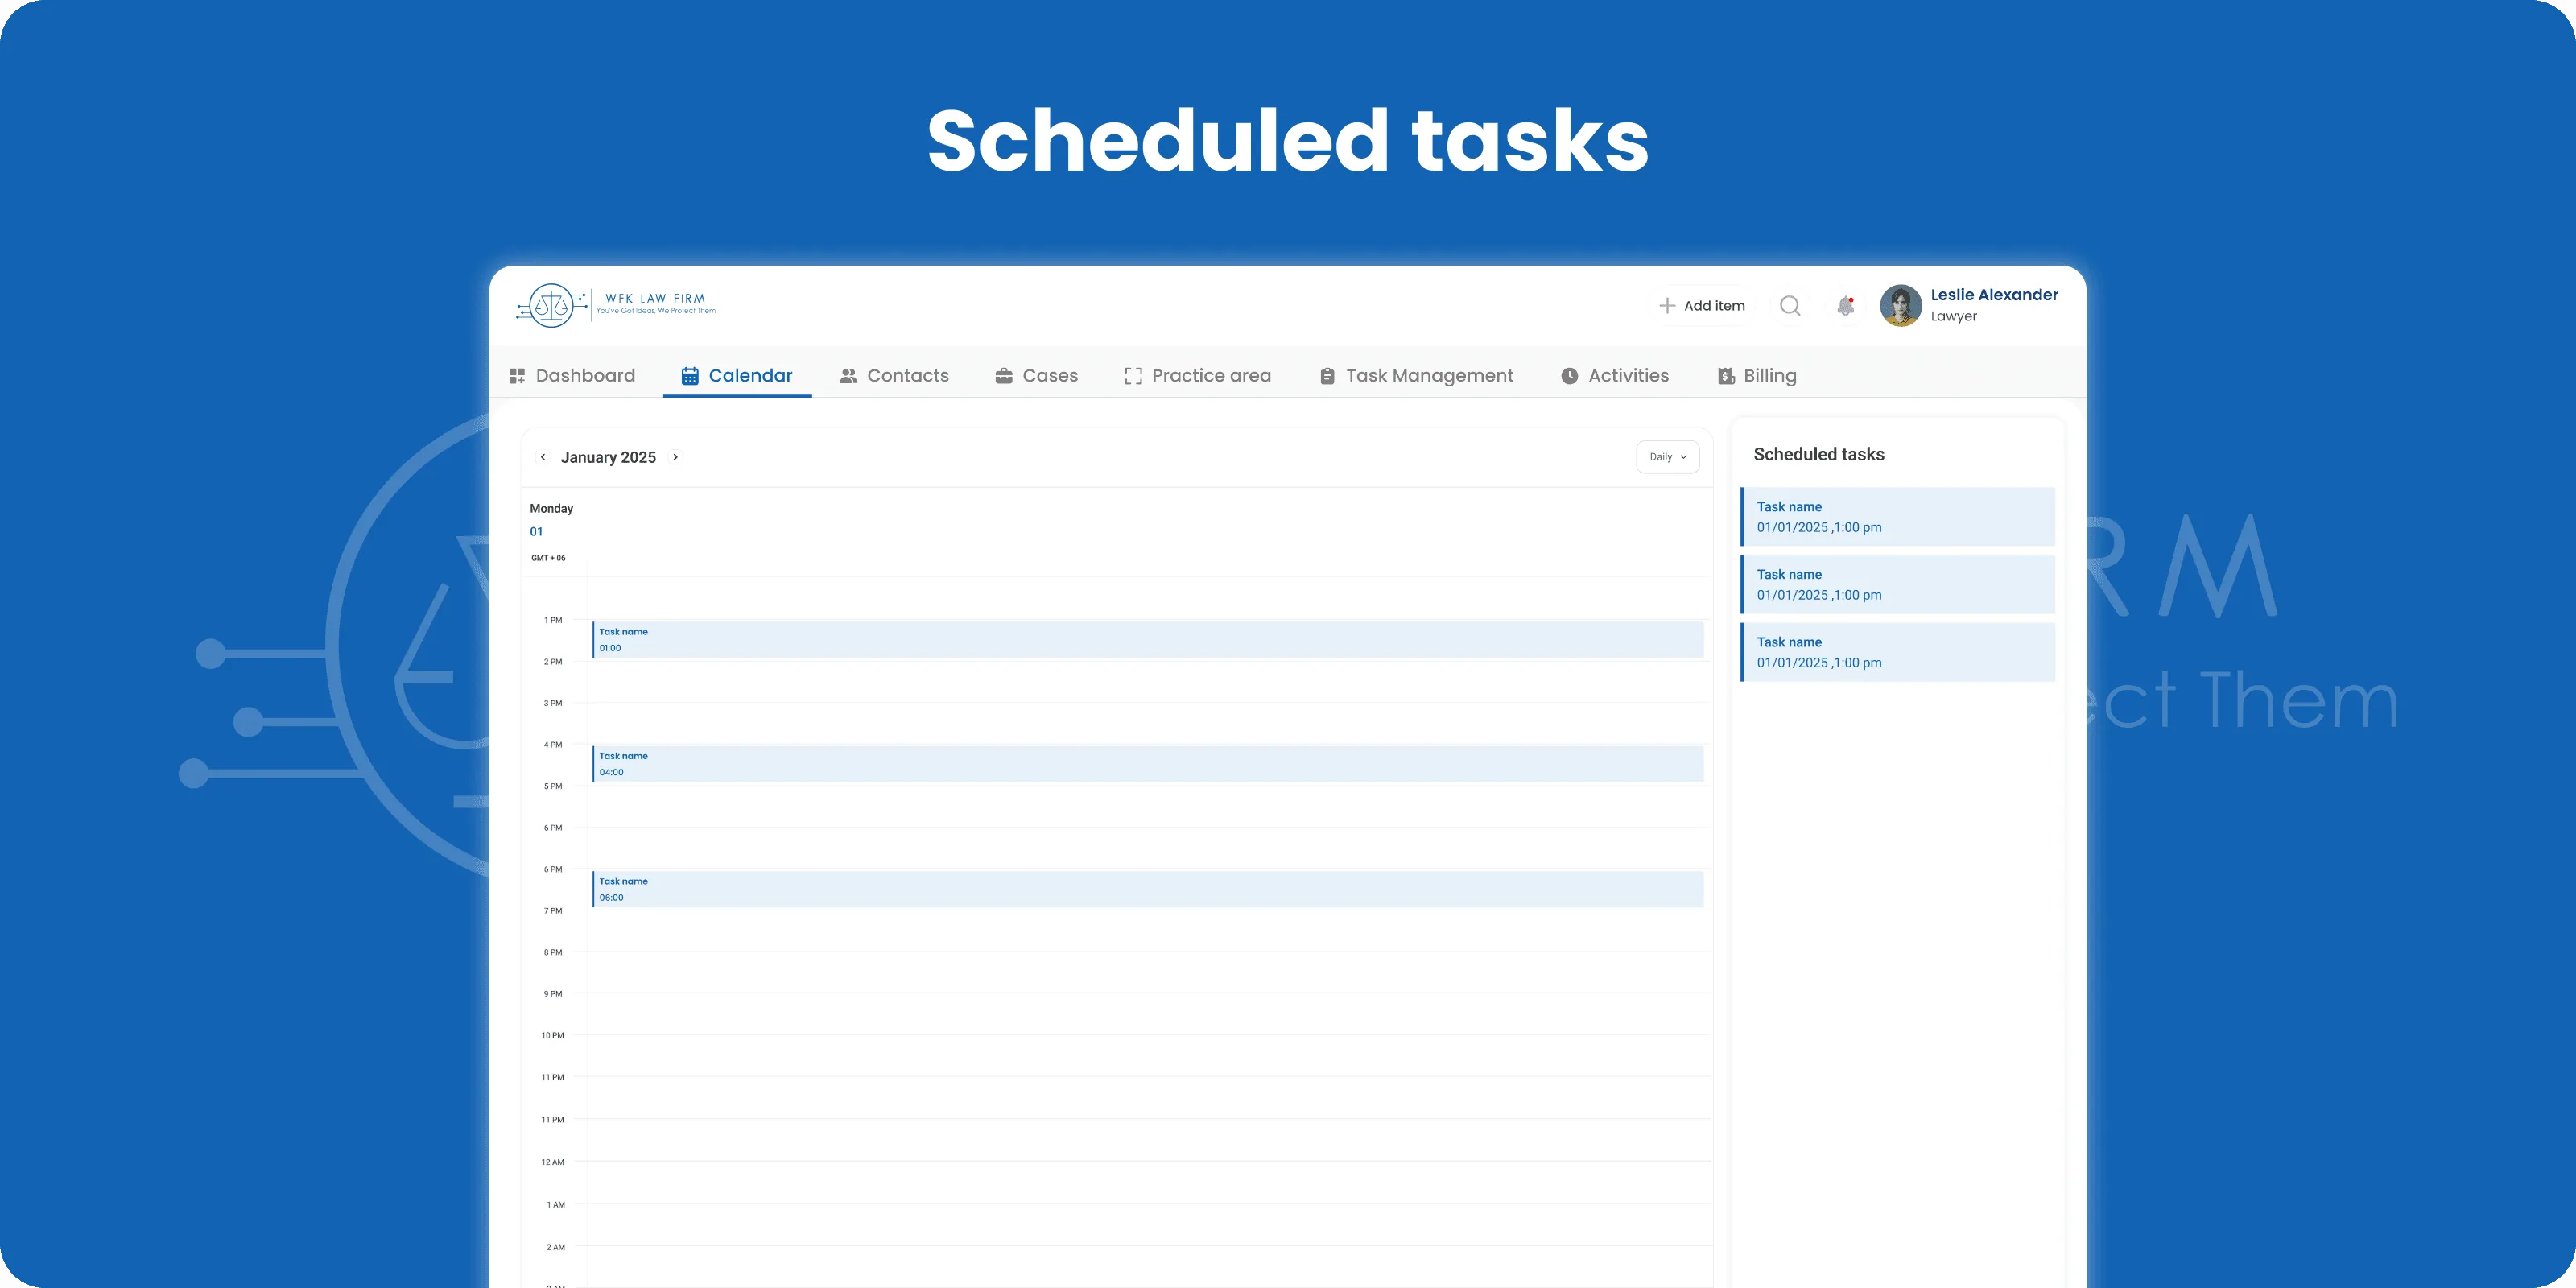Advance to next period after January 2025
Screen dimensions: 2576x1288
pos(675,457)
